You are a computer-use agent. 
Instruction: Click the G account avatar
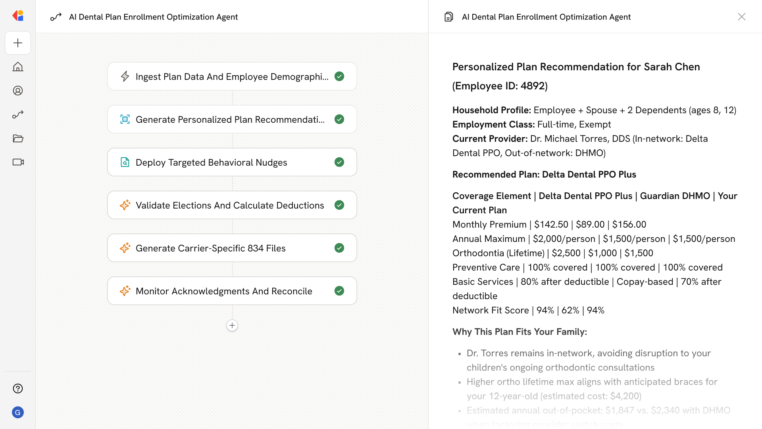pos(18,412)
